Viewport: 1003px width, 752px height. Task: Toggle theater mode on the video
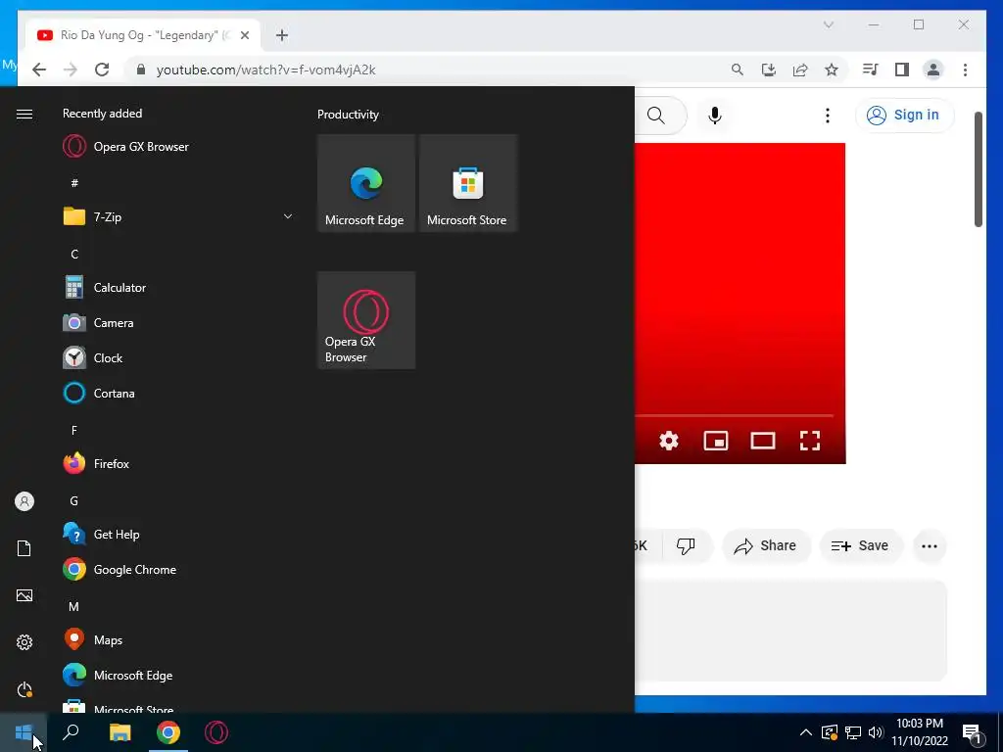click(763, 441)
